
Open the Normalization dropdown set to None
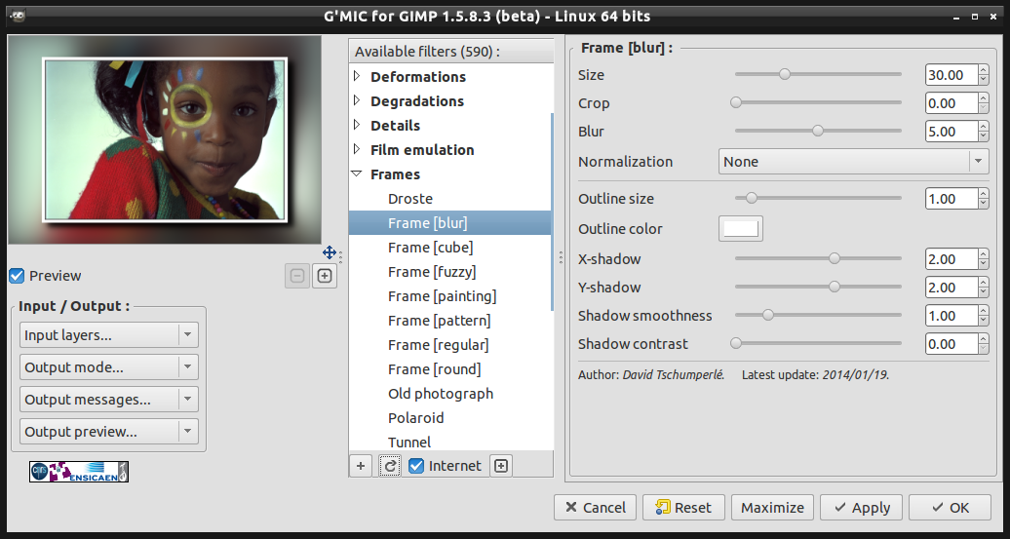[x=853, y=162]
